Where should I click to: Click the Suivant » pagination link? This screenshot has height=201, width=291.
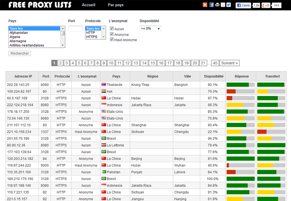(x=230, y=63)
